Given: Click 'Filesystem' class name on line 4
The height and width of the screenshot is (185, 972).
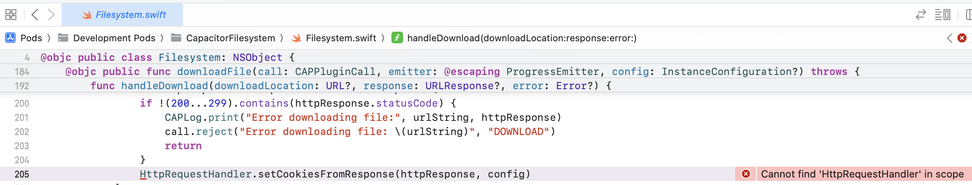Looking at the screenshot, I should pos(190,57).
